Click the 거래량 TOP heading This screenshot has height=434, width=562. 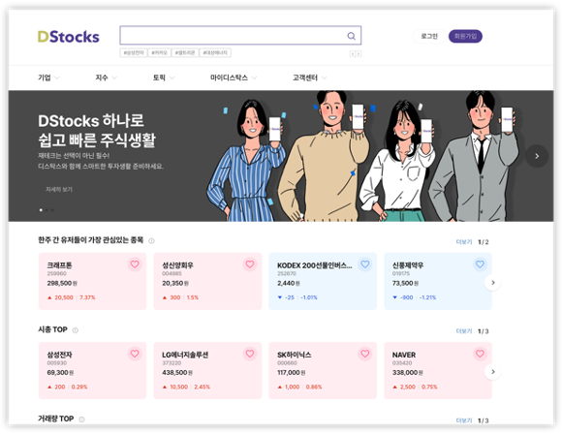(x=56, y=418)
